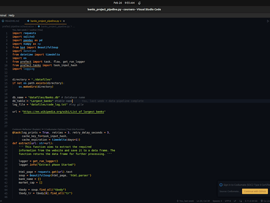Click 'get_run_logger()' call on line 36
The height and width of the screenshot is (203, 270).
coord(46,161)
